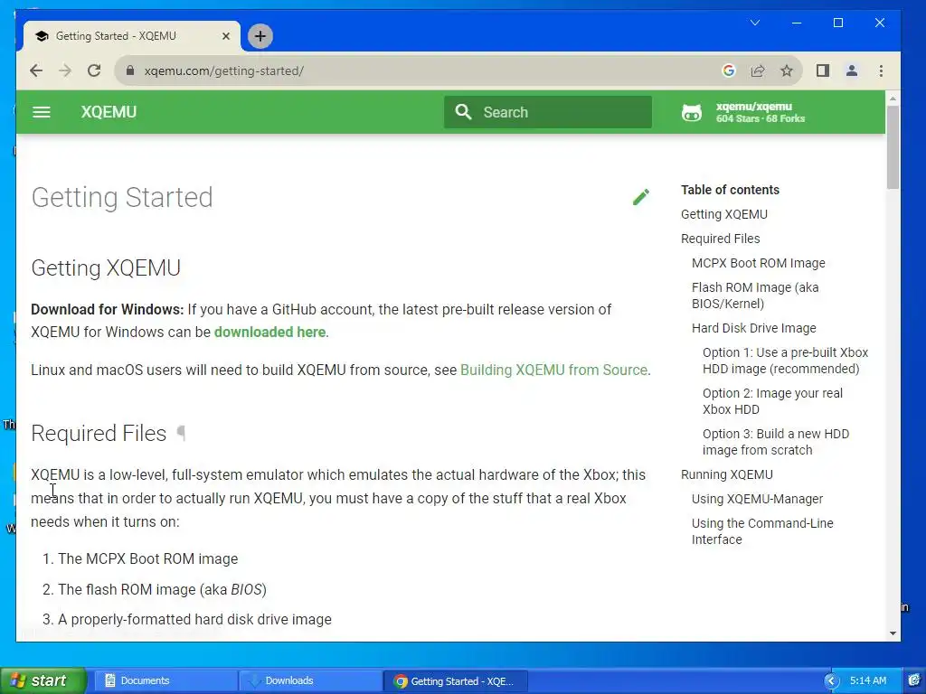Click the search magnifier icon
The height and width of the screenshot is (694, 926).
[464, 112]
